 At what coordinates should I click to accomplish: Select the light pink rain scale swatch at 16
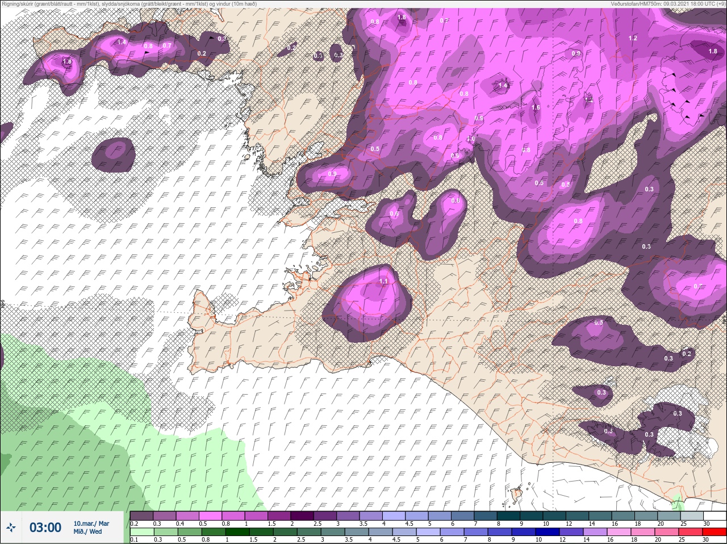coord(619,532)
